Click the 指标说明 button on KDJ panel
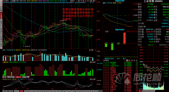169x92 pixels. pos(93,79)
